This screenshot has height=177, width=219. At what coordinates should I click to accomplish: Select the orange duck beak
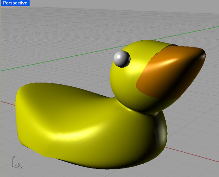coord(171,72)
